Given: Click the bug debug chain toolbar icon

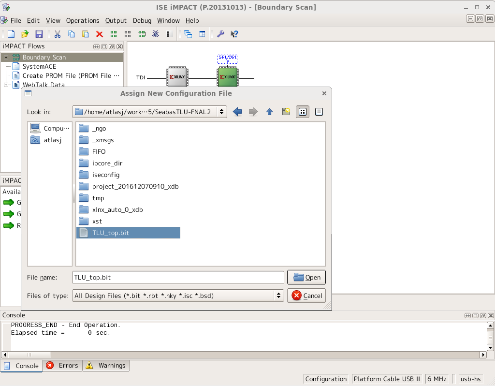Looking at the screenshot, I should coord(156,34).
